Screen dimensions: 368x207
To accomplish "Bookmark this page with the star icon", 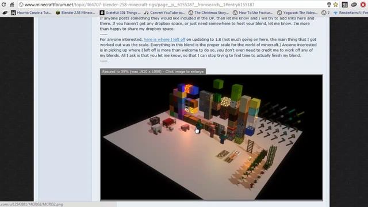I will [336, 5].
